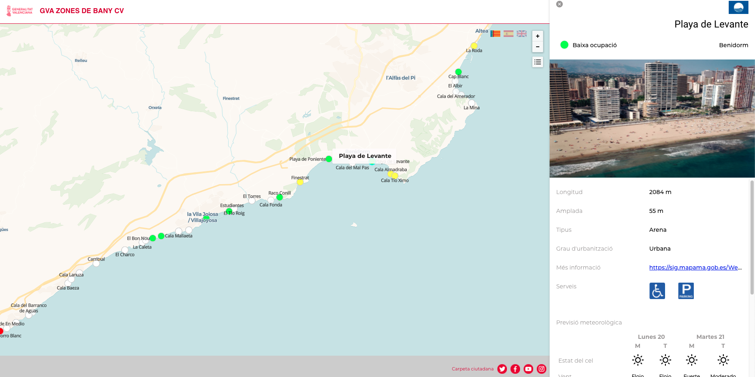
Task: Toggle the yellow marker at Cala Tio Ximo
Action: 394,176
